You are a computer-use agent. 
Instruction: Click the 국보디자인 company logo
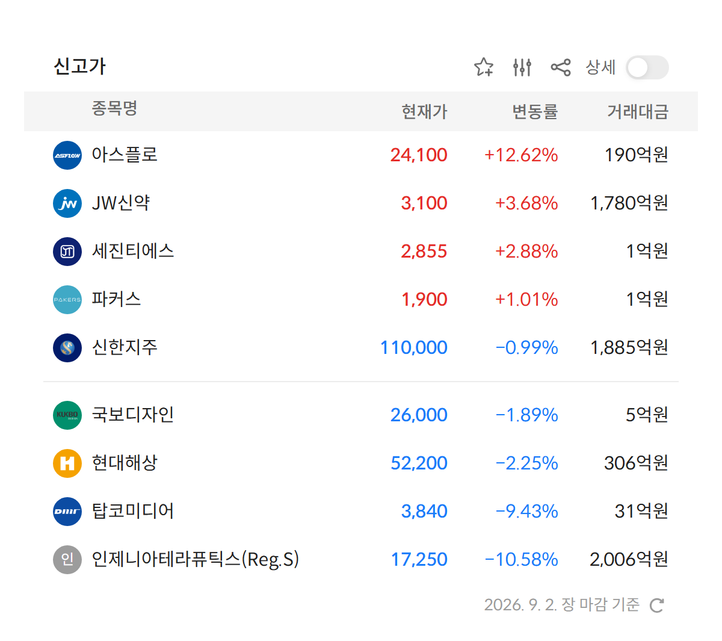pos(67,415)
